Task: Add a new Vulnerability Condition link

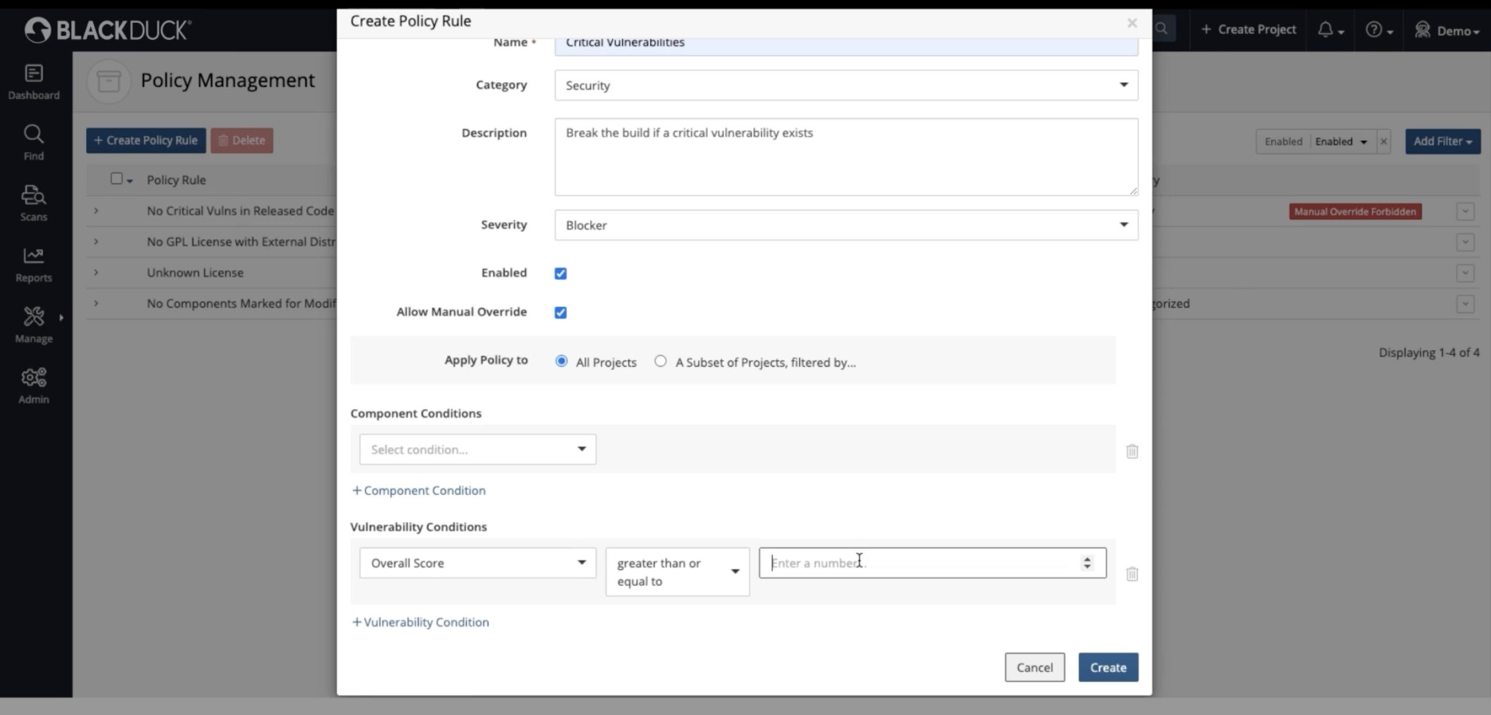Action: pos(421,622)
